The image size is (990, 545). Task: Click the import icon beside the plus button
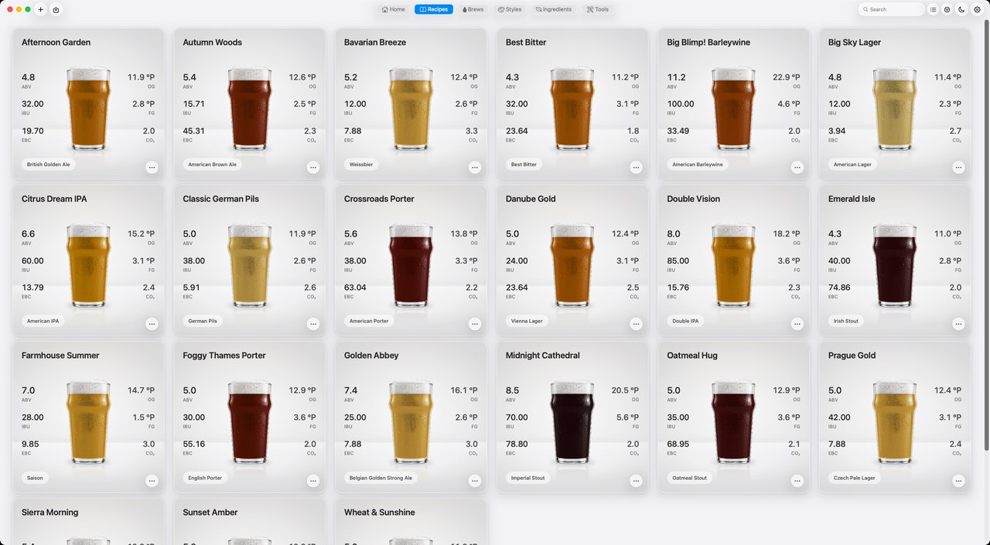pos(56,9)
